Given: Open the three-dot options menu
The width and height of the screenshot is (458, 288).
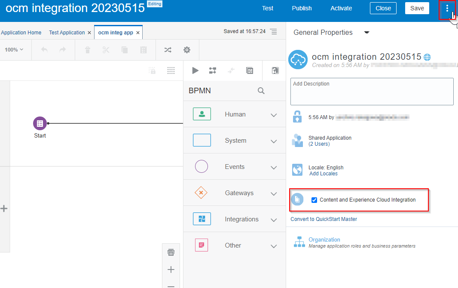Looking at the screenshot, I should click(447, 9).
